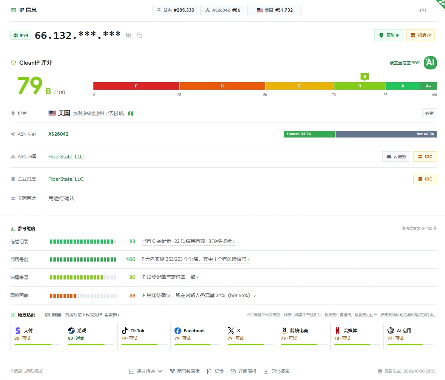The image size is (445, 380).
Task: Click the 覆盖置信度 90% label
Action: click(x=405, y=63)
